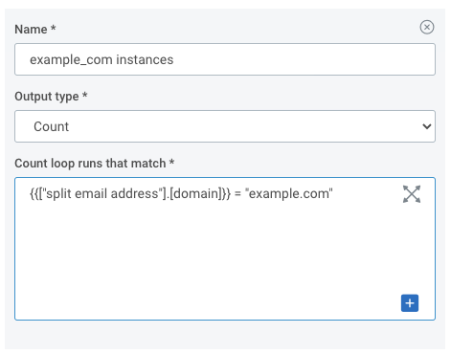Click into the Count loop runs formula box
The height and width of the screenshot is (355, 451).
coord(225,249)
